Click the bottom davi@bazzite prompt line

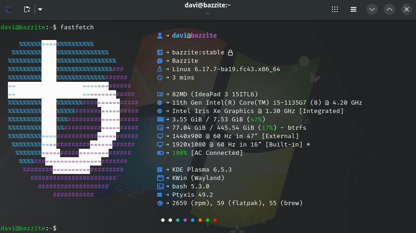coord(28,228)
